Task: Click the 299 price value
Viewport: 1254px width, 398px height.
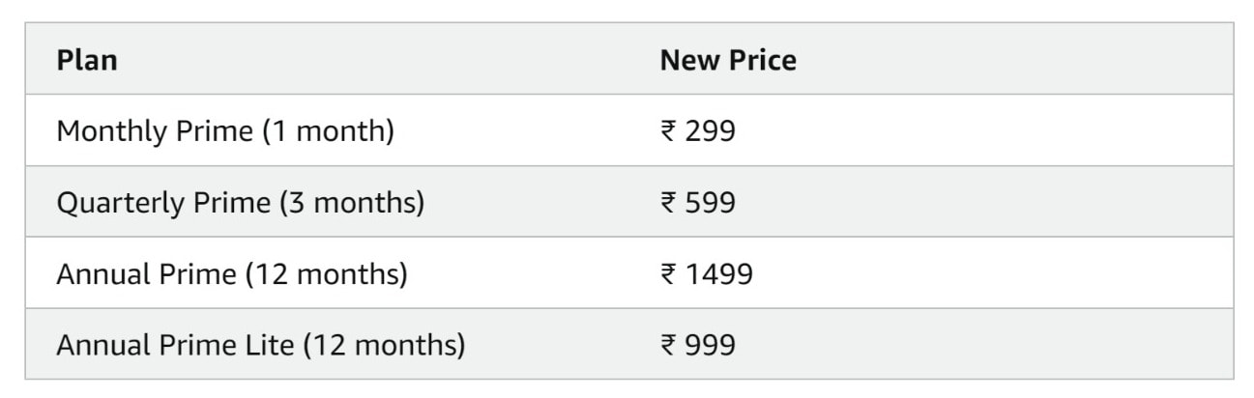Action: [x=711, y=131]
